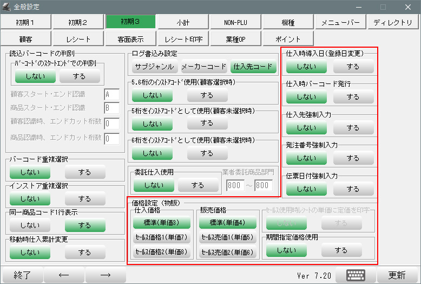Turn on する for 伝票日付強制入力
Viewport: 421px width, 284px height.
[x=353, y=189]
